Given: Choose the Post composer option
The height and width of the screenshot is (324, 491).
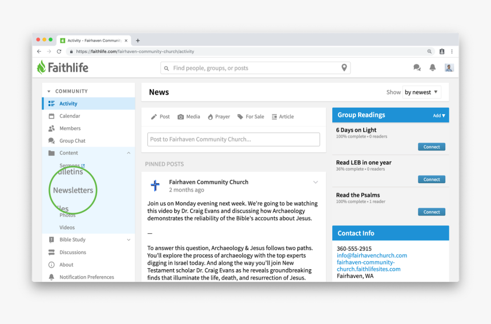Looking at the screenshot, I should click(160, 117).
